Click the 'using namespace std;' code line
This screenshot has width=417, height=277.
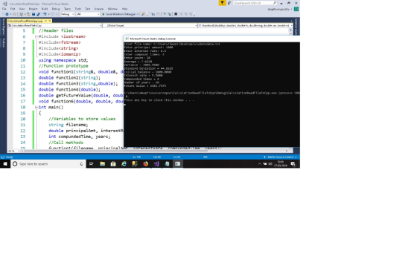pyautogui.click(x=63, y=60)
